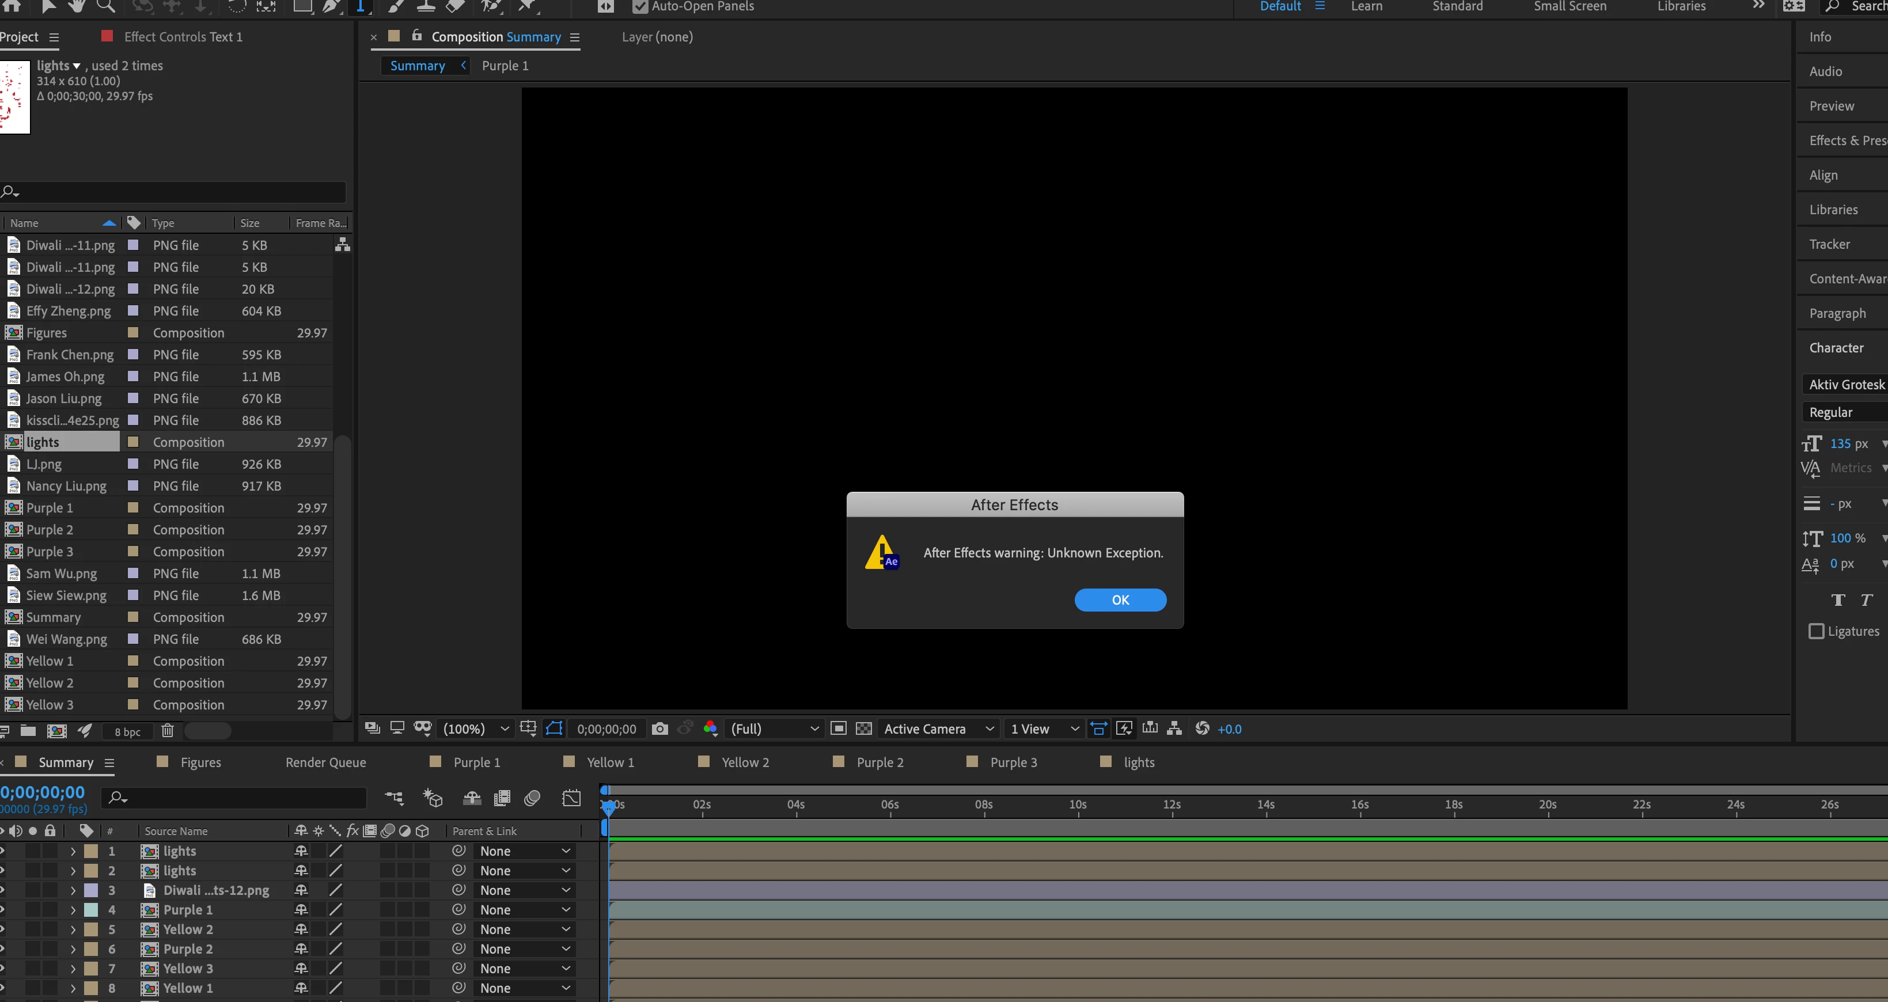Create new folder in Project panel
The height and width of the screenshot is (1002, 1888).
tap(28, 731)
